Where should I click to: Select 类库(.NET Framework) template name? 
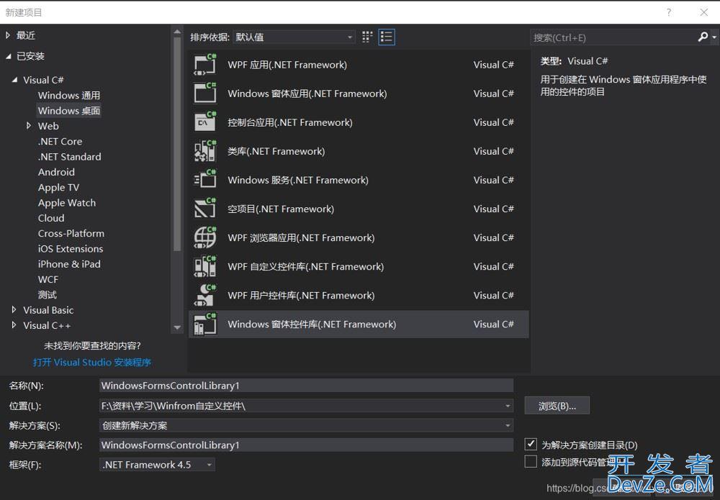pos(276,151)
